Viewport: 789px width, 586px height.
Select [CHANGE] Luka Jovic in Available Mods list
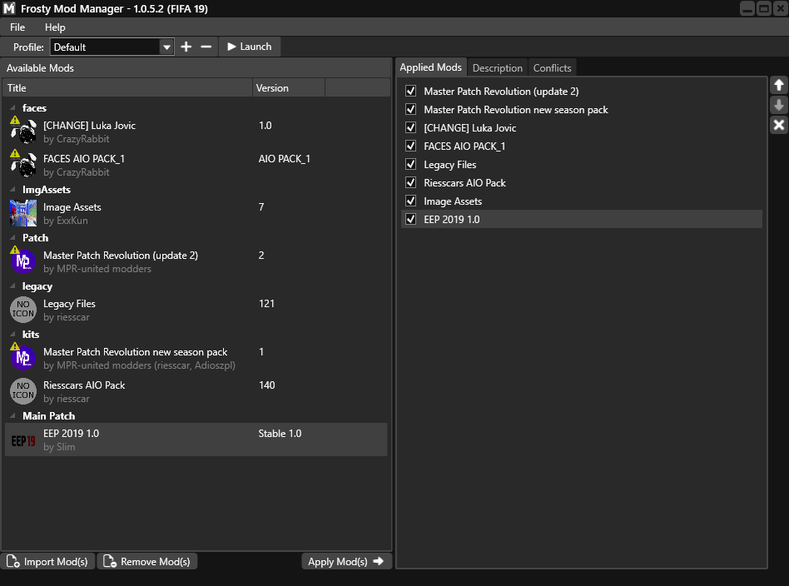click(196, 132)
